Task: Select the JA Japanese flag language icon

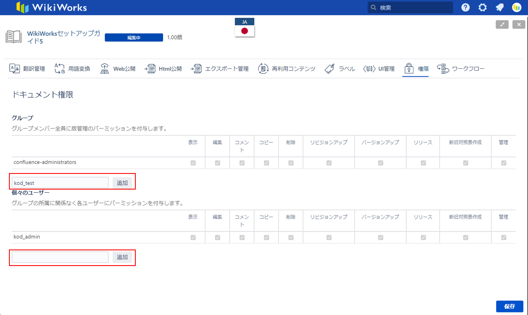Action: (x=244, y=27)
